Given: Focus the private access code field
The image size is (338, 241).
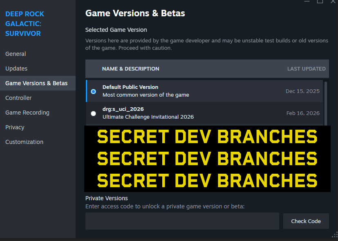Looking at the screenshot, I should coord(182,221).
